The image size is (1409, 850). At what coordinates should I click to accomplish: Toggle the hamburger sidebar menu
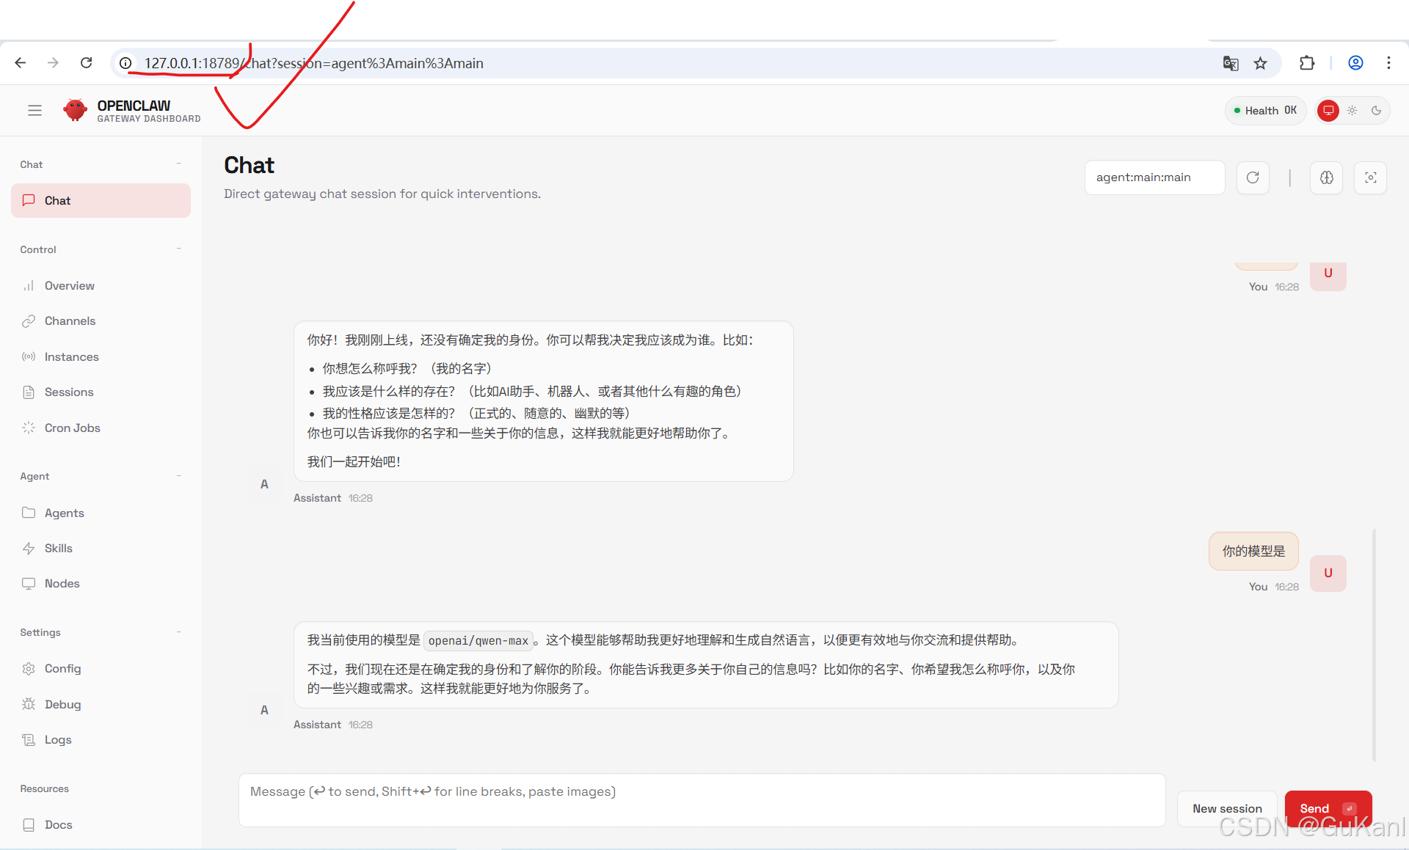pos(34,111)
